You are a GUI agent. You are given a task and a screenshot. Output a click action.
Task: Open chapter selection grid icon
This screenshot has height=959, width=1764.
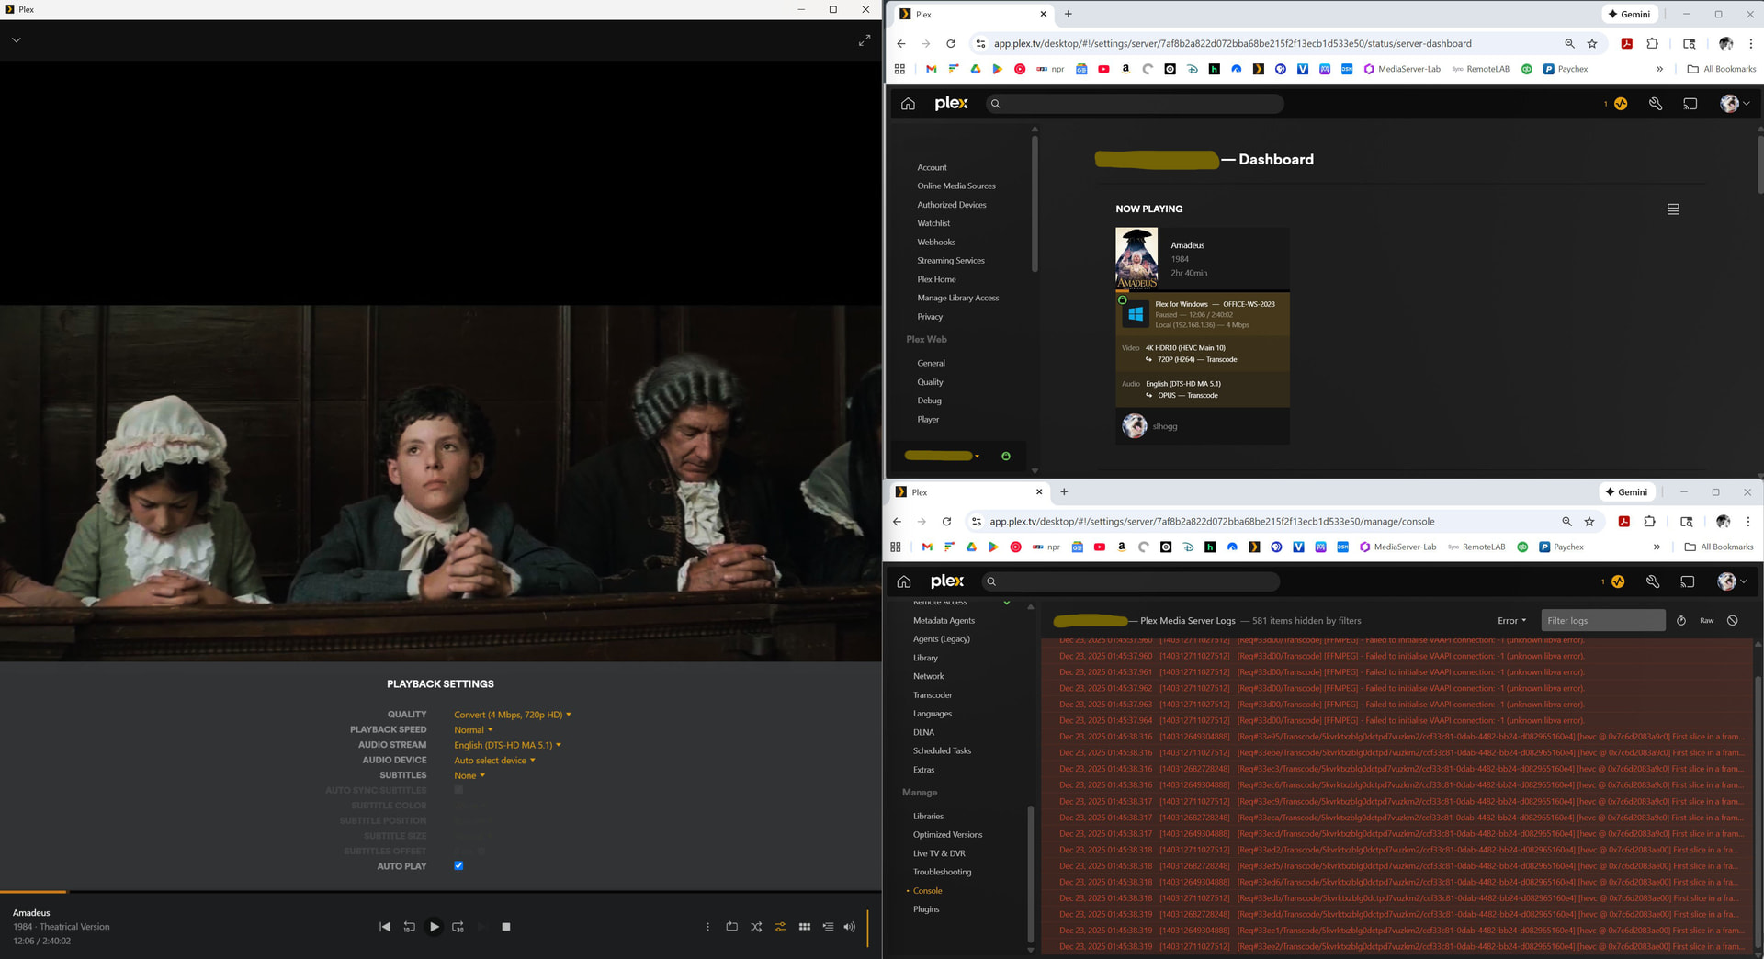[x=805, y=927]
